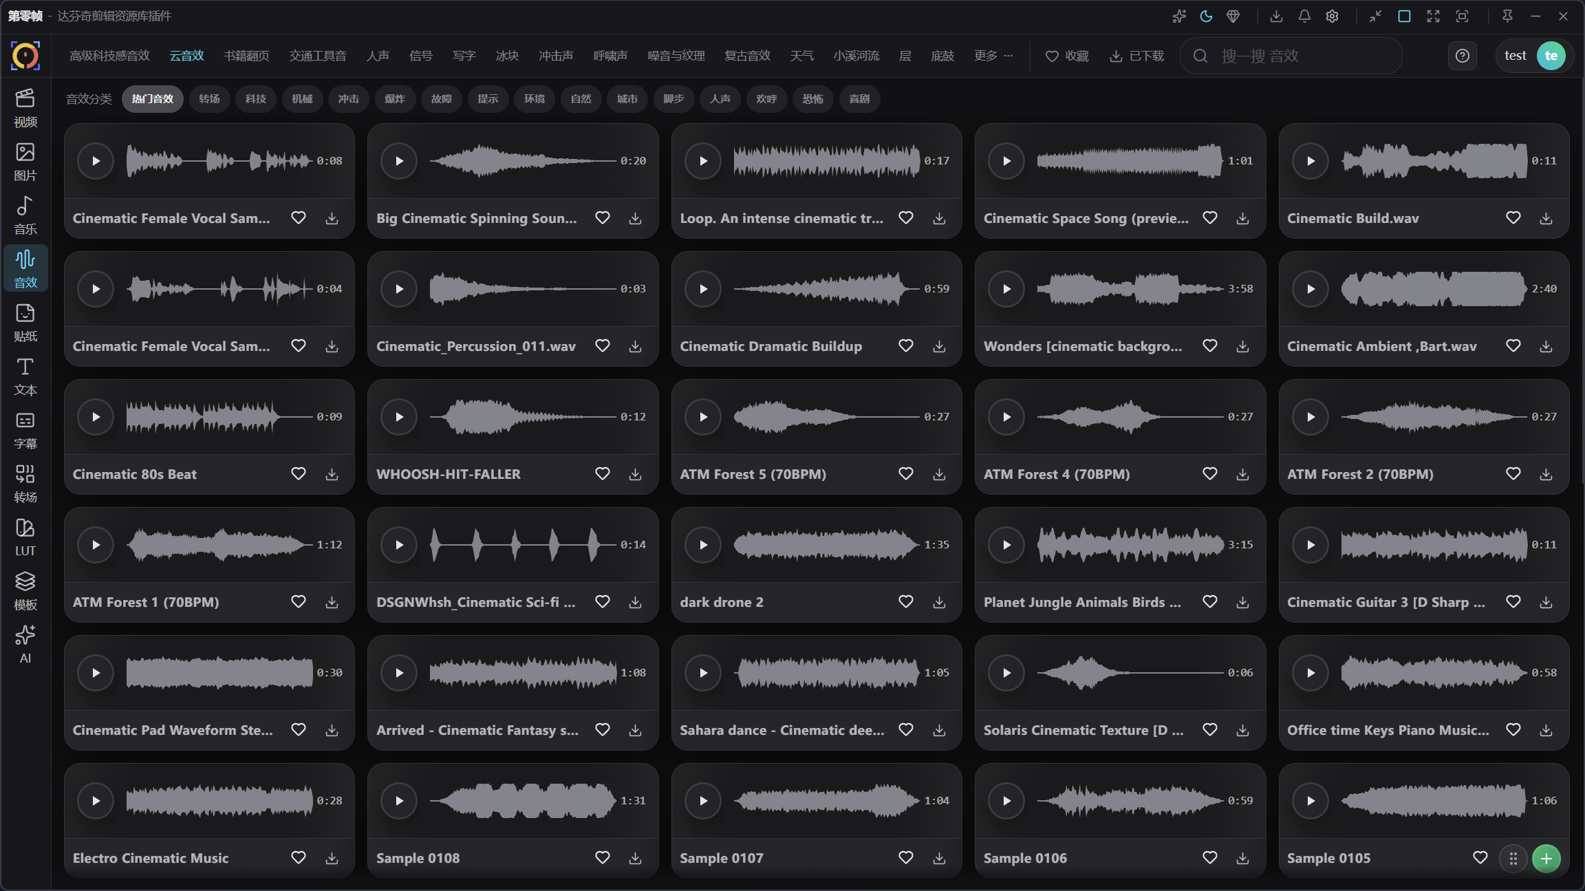Switch to 高级科技感音效 tab
This screenshot has height=891, width=1585.
pyautogui.click(x=109, y=56)
